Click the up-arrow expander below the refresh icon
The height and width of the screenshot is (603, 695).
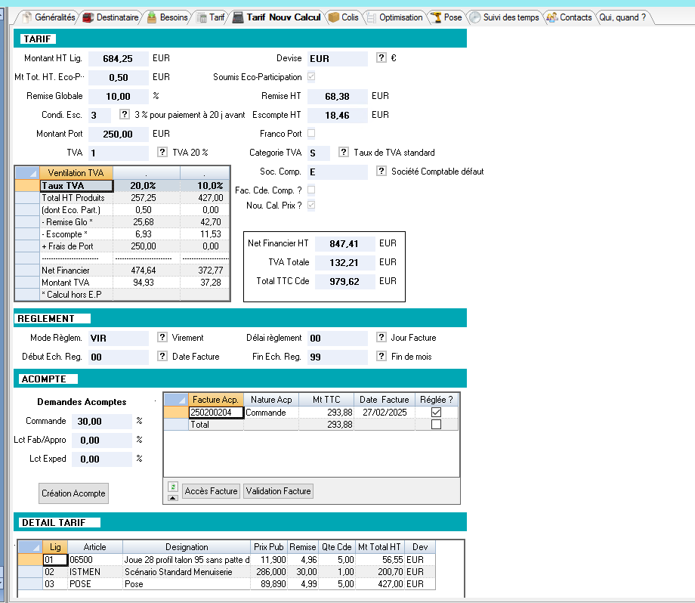click(172, 499)
